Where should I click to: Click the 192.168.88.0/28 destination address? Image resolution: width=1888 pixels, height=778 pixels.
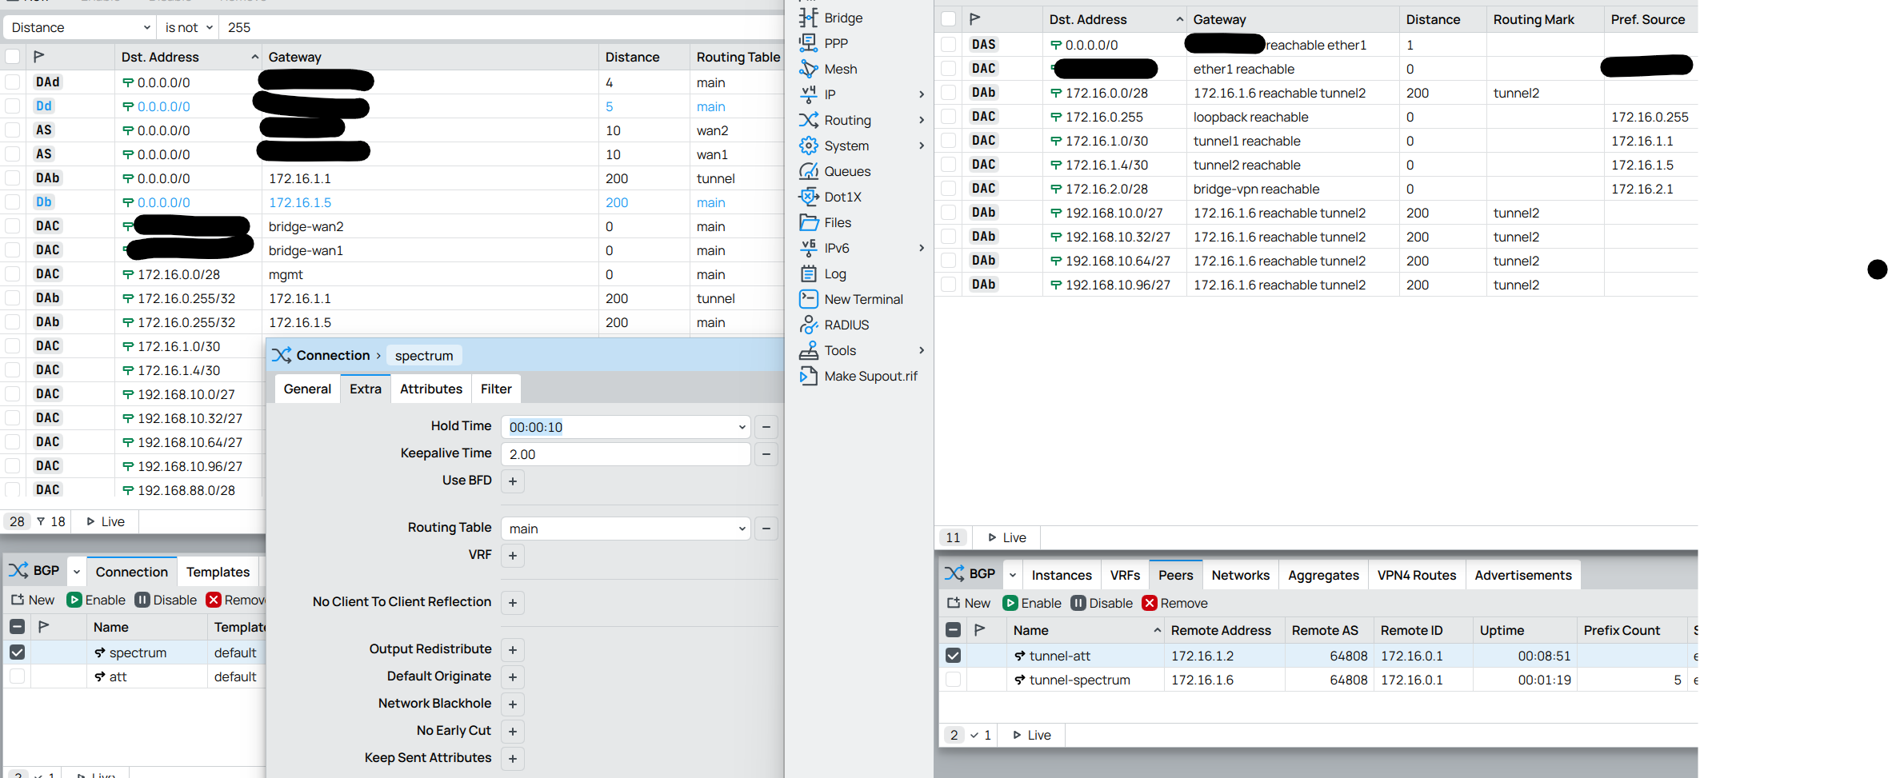click(x=186, y=490)
